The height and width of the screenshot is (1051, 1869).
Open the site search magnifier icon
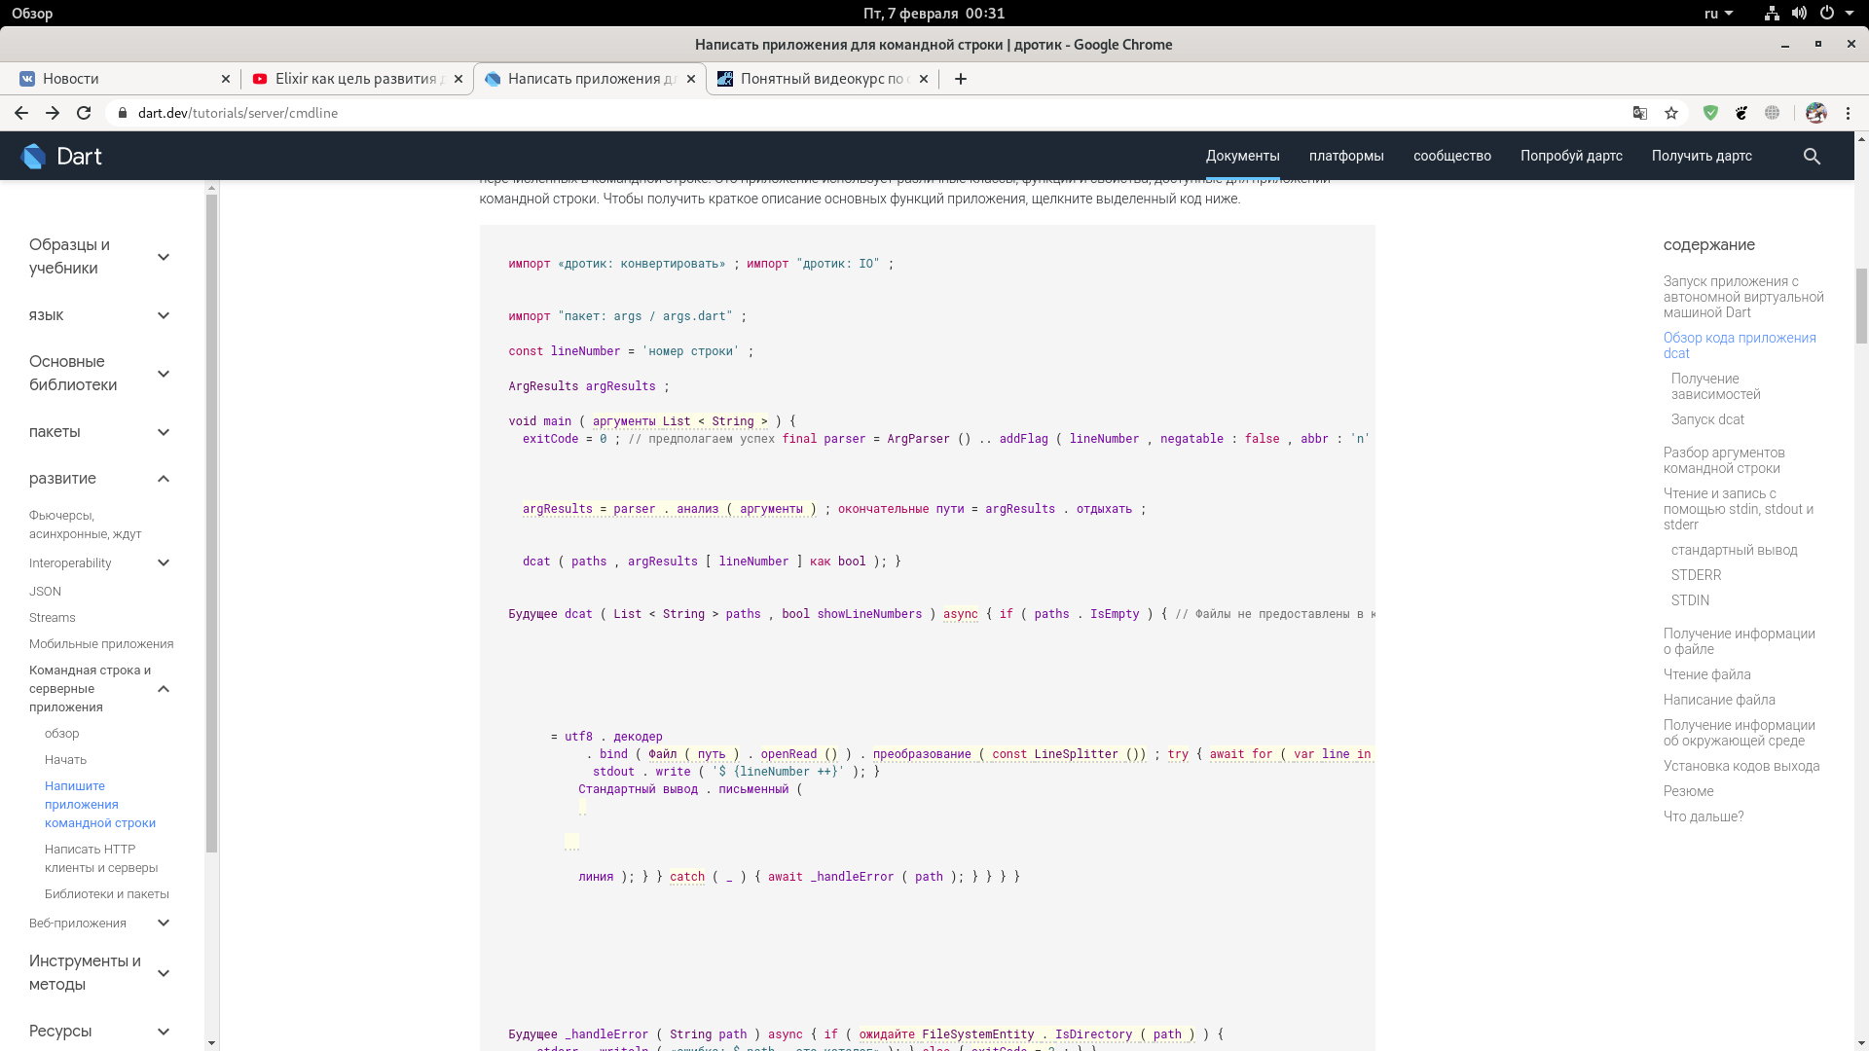coord(1812,156)
